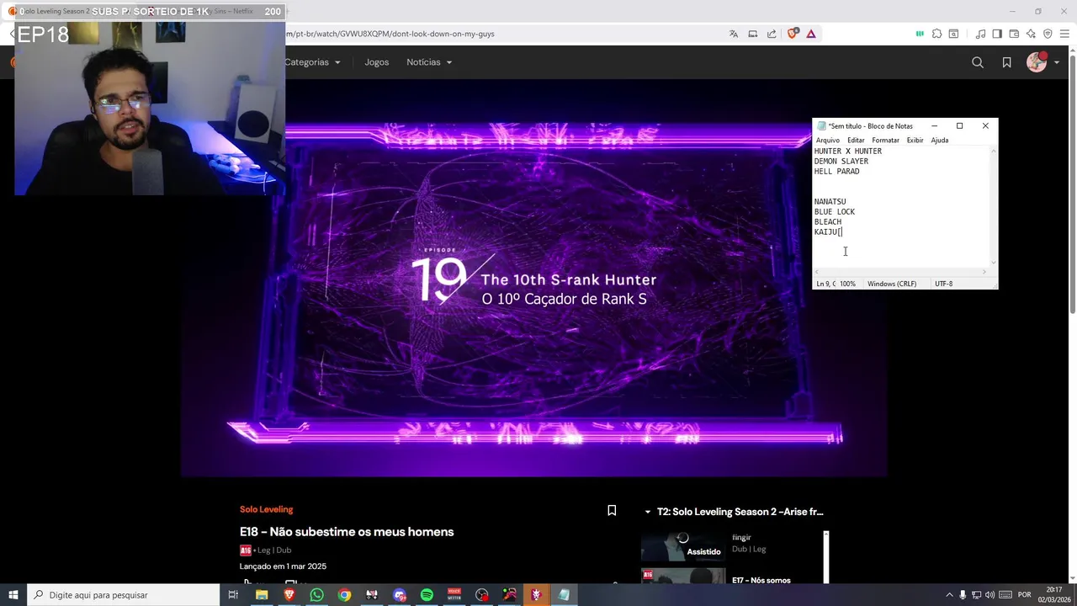Click the DEMON SLAYER line in Notepad

841,162
